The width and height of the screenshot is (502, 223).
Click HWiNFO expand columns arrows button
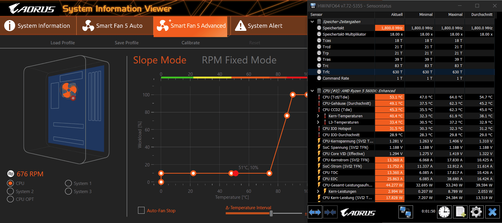click(x=315, y=212)
